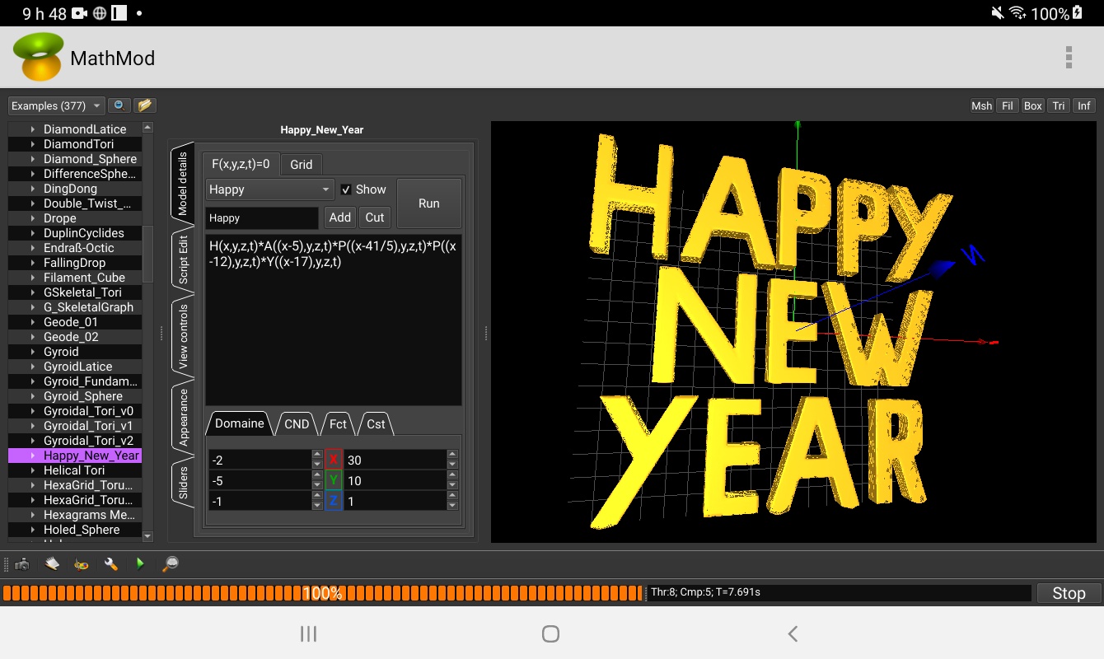This screenshot has height=659, width=1104.
Task: Click the list scrollbar up arrow
Action: pos(147,128)
